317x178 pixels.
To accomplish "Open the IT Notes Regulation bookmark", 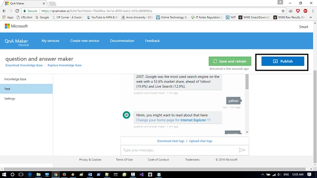I will 207,18.
